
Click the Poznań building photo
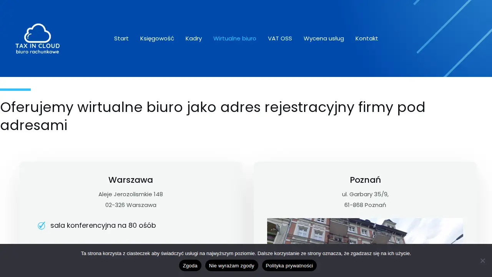click(x=365, y=231)
